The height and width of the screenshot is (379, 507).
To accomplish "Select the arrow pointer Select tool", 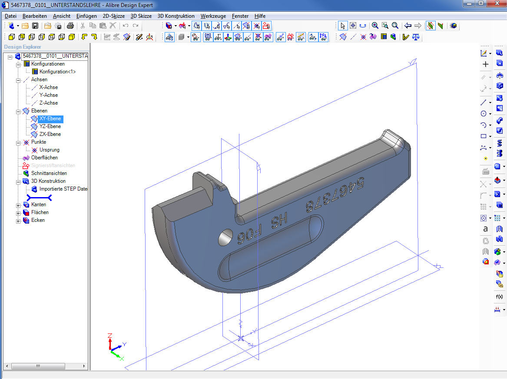I will 343,26.
